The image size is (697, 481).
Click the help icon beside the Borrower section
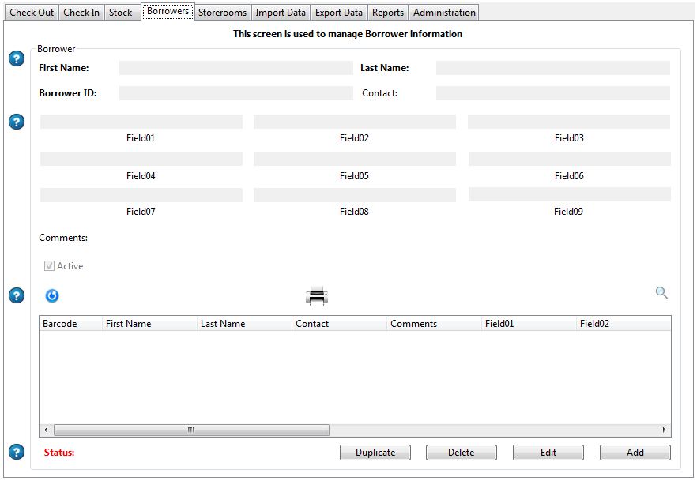click(x=17, y=59)
